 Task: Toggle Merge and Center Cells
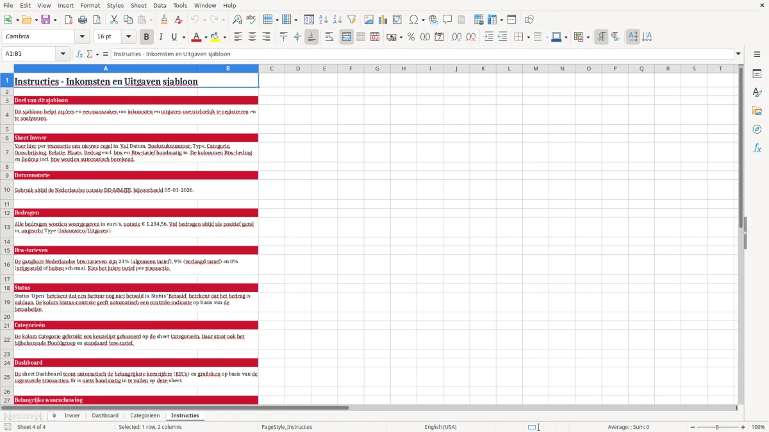click(x=347, y=37)
